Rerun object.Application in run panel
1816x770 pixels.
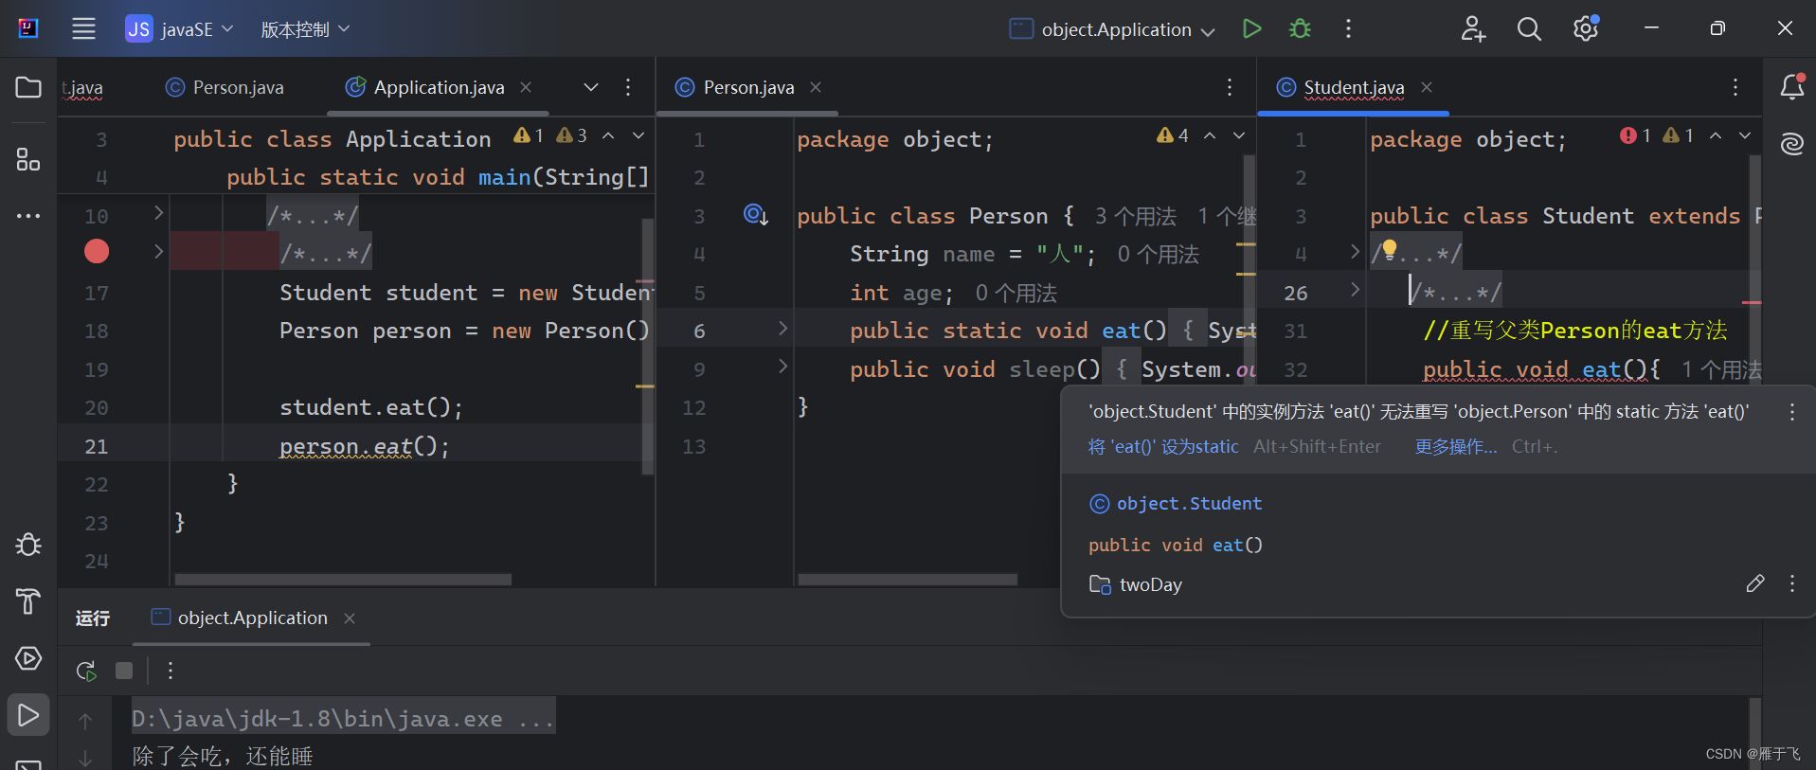coord(86,671)
